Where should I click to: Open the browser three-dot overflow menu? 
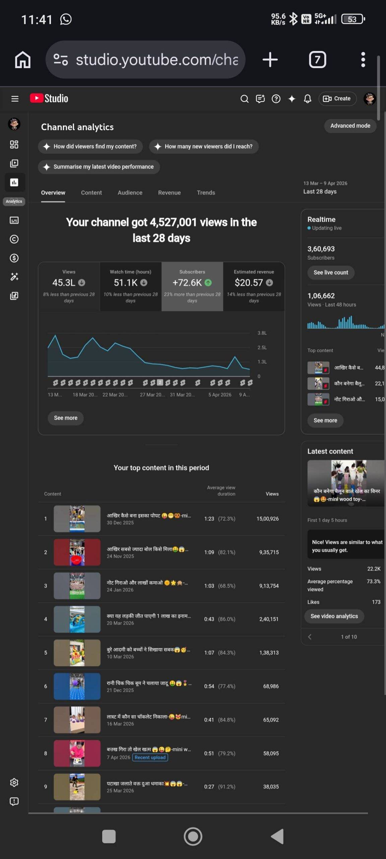[363, 60]
